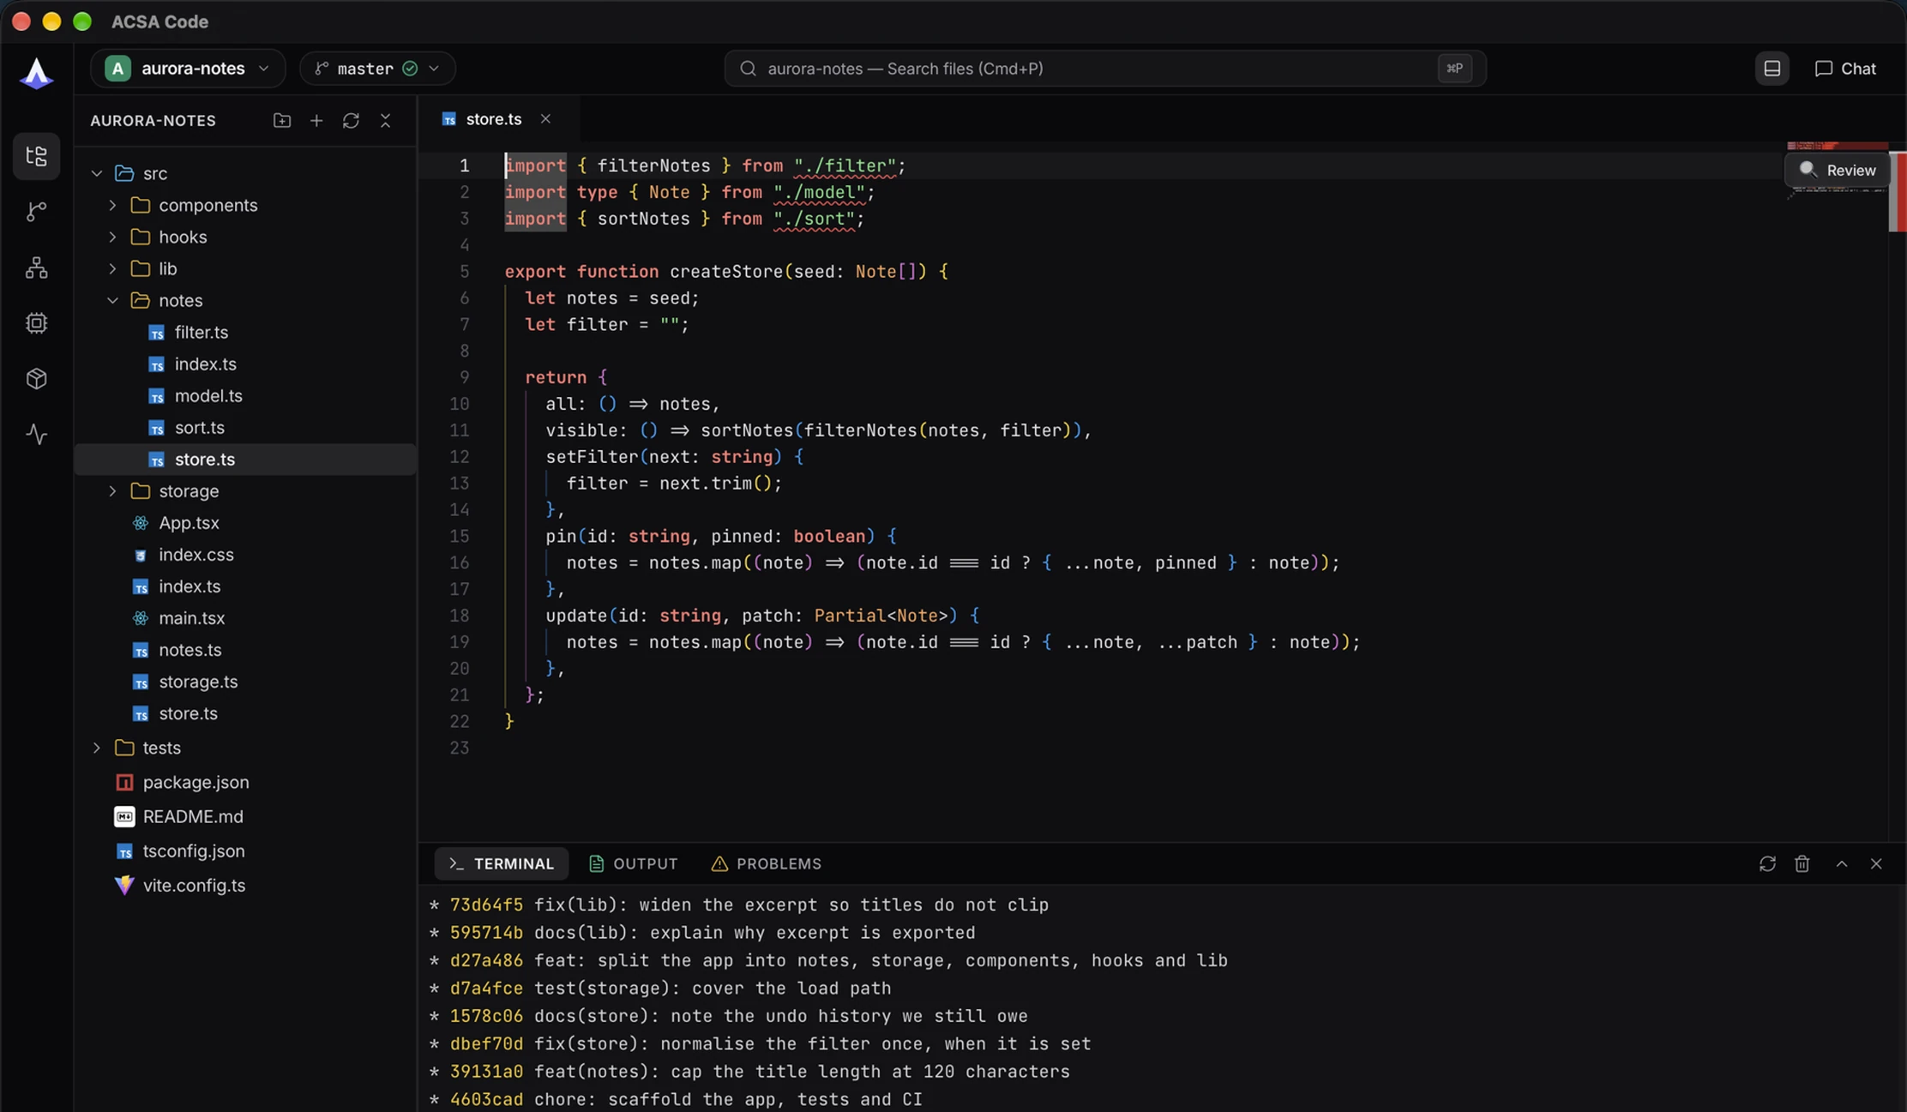Open the Chat panel

point(1845,69)
